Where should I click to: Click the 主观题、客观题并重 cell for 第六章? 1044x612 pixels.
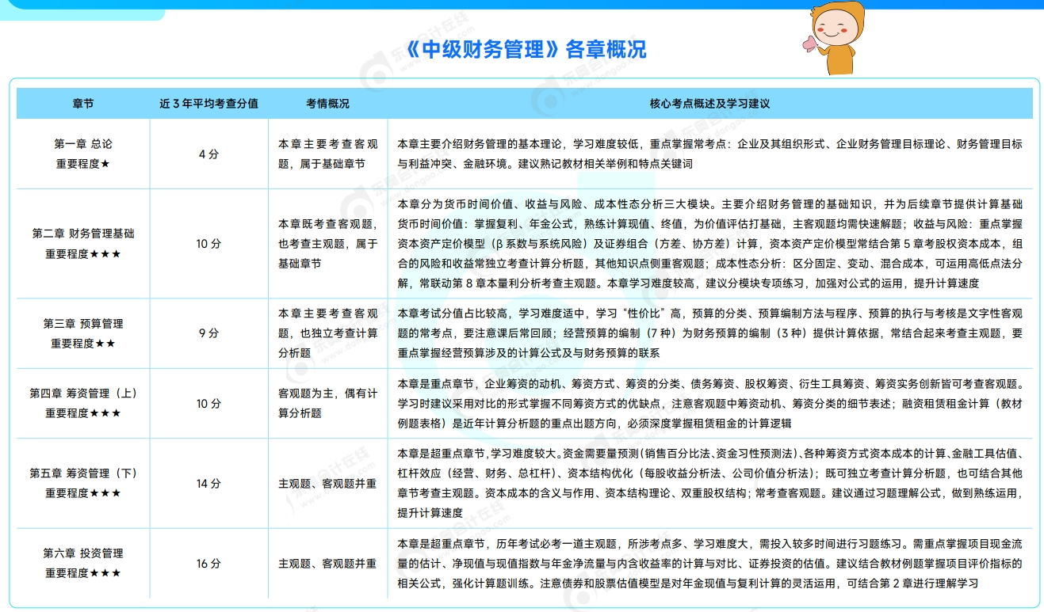[x=327, y=563]
